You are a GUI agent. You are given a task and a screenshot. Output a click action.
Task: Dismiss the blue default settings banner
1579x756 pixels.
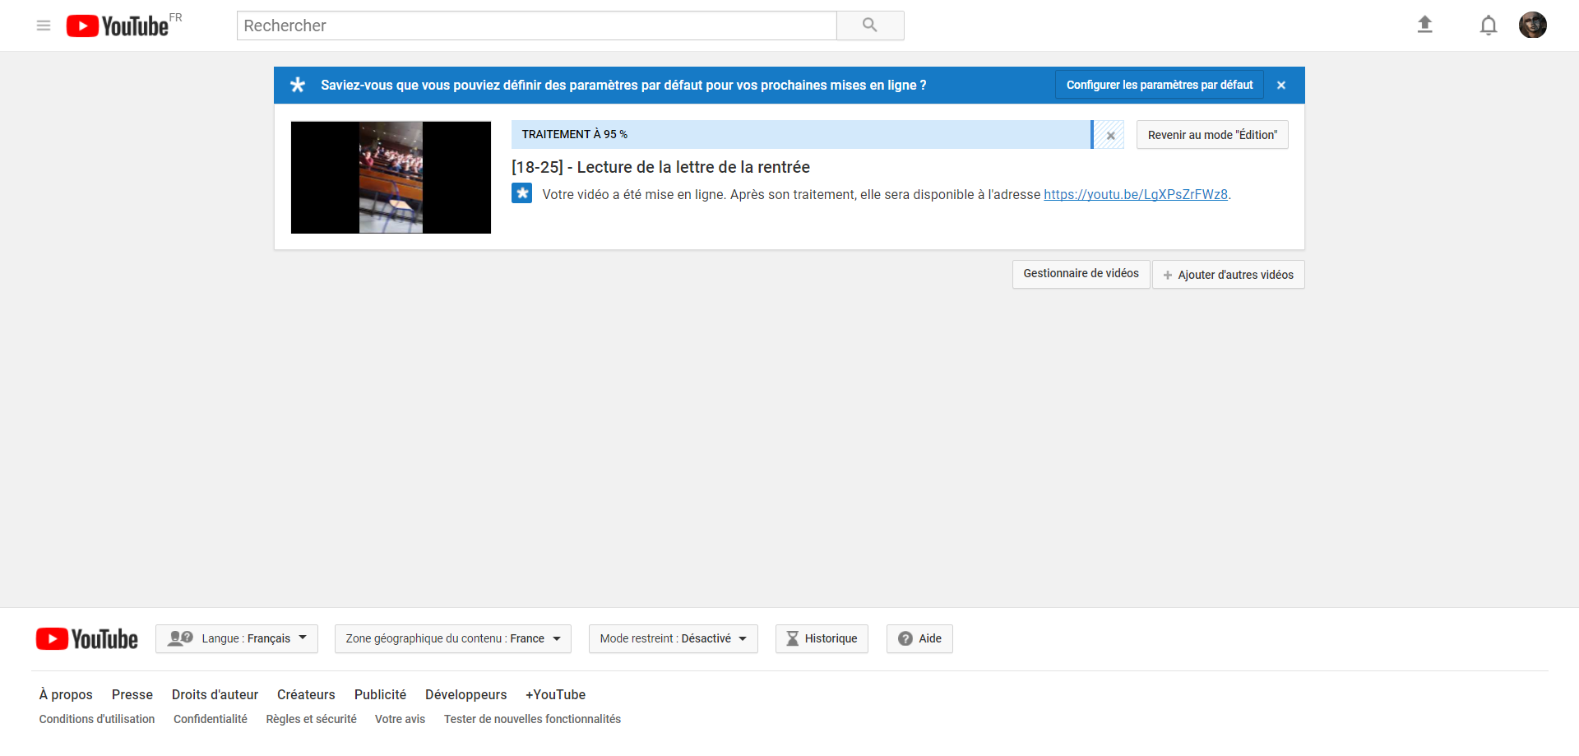pyautogui.click(x=1281, y=85)
